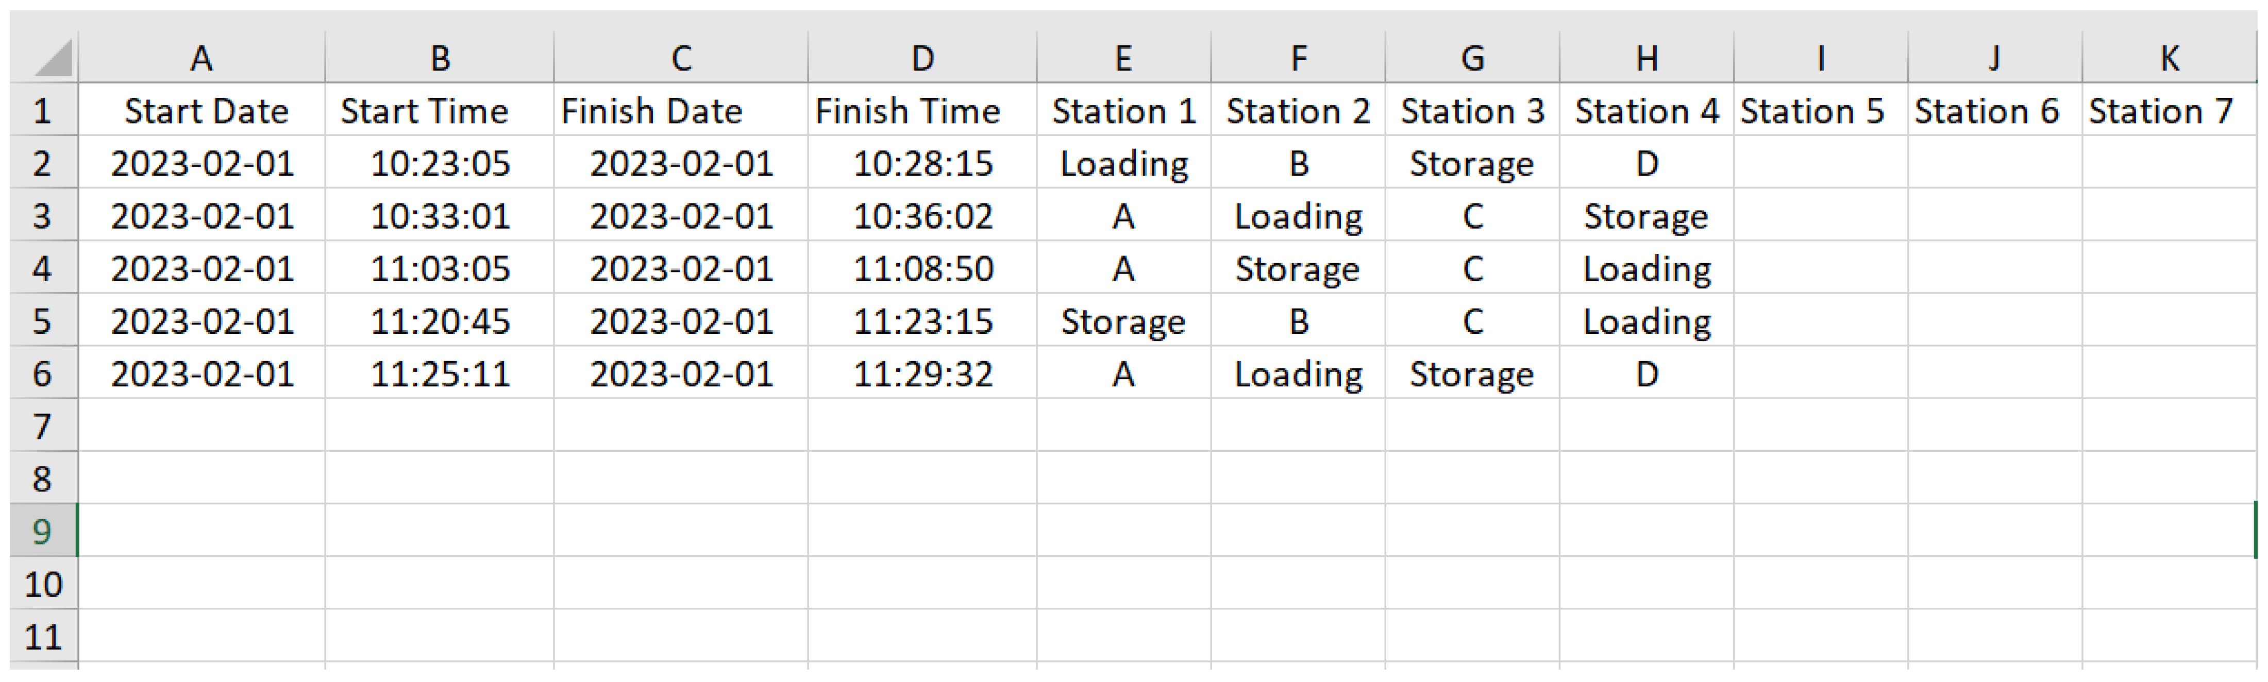Viewport: 2268px width, 682px height.
Task: Select row 11 header
Action: point(42,637)
